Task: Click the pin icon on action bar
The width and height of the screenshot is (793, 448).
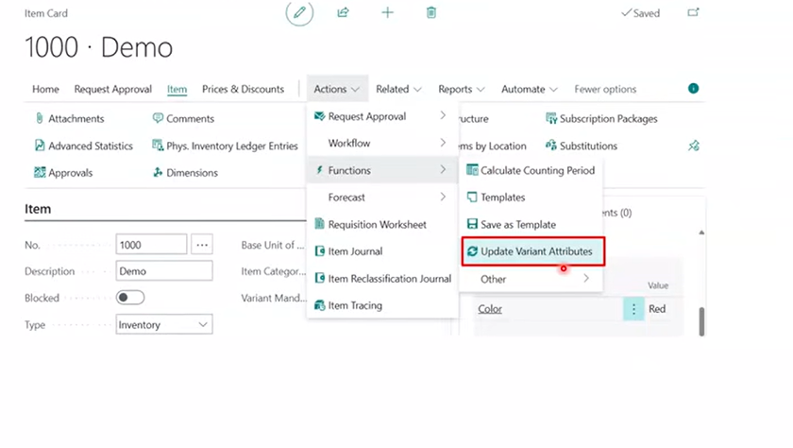Action: click(x=694, y=146)
